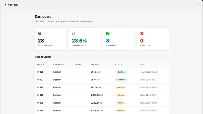Viewport: 203px width, 114px height.
Task: Open order #1028
Action: [x=40, y=72]
